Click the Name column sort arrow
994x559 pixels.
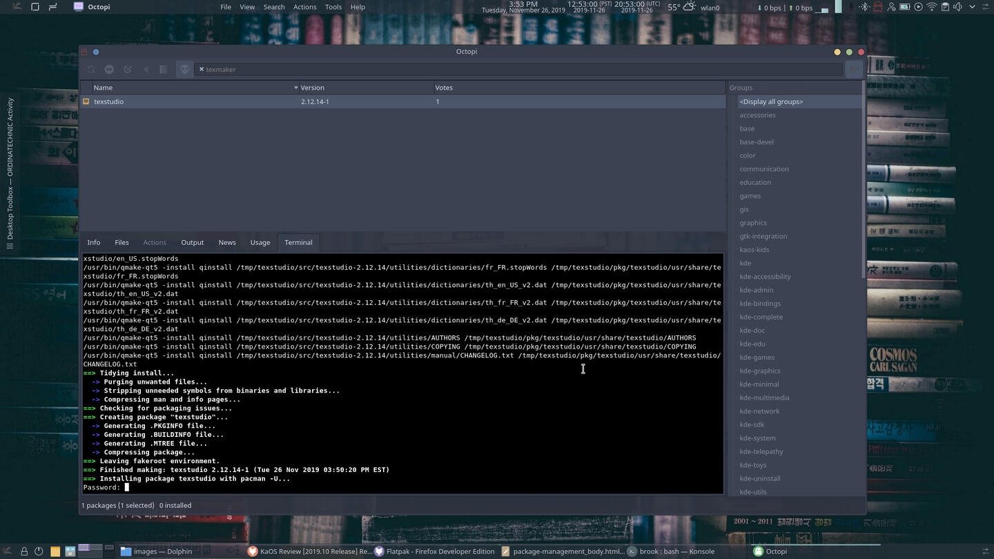point(295,88)
